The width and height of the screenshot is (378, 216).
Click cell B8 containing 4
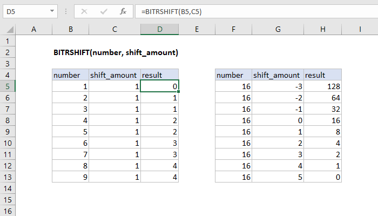tap(70, 120)
